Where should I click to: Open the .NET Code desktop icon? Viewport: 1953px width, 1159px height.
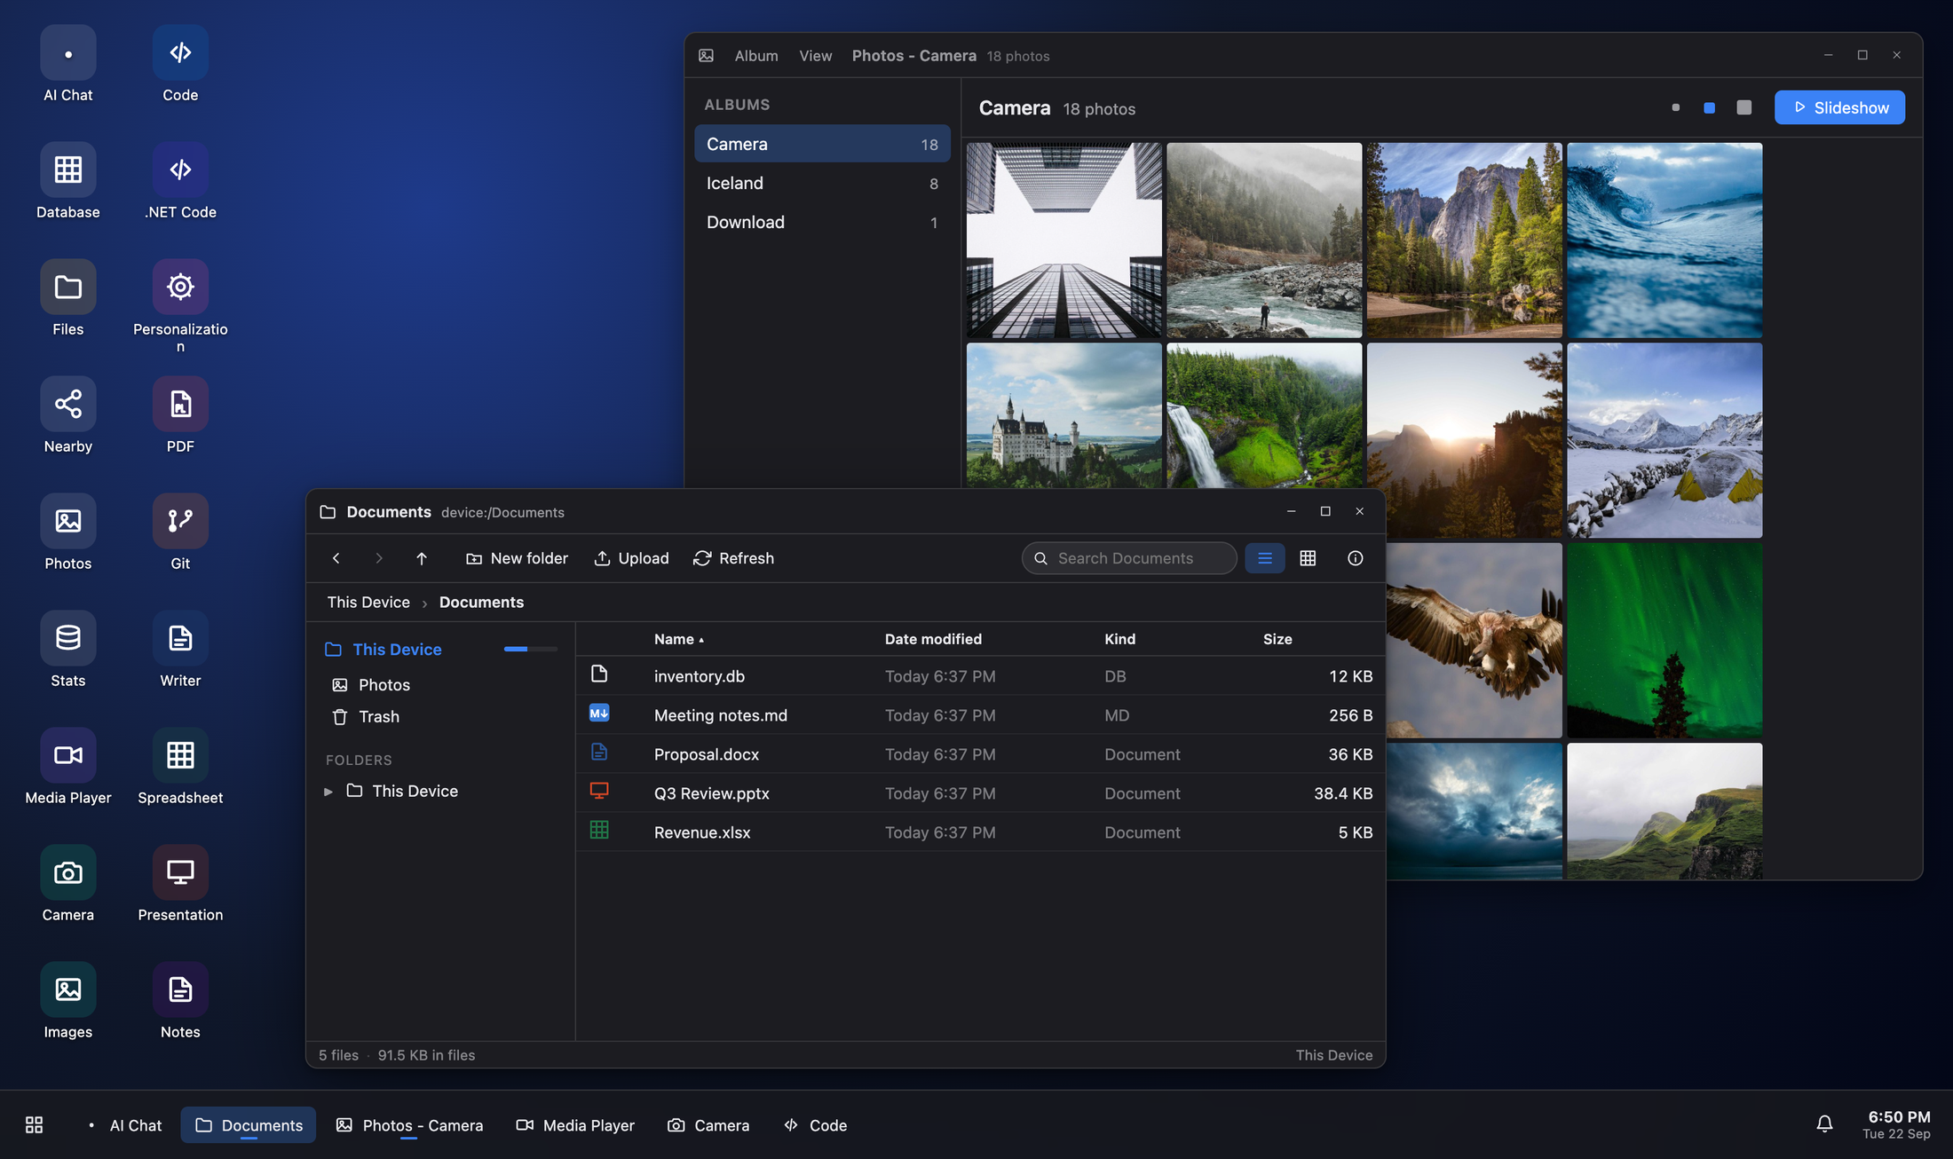[x=180, y=182]
